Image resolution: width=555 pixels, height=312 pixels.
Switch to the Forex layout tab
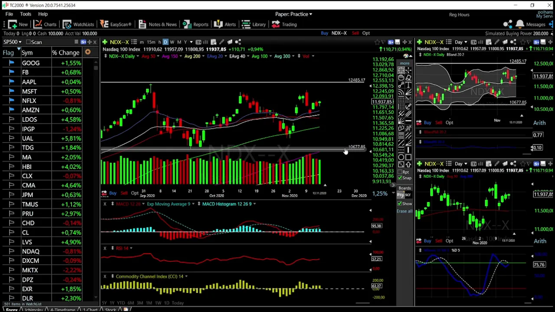[x=12, y=310]
